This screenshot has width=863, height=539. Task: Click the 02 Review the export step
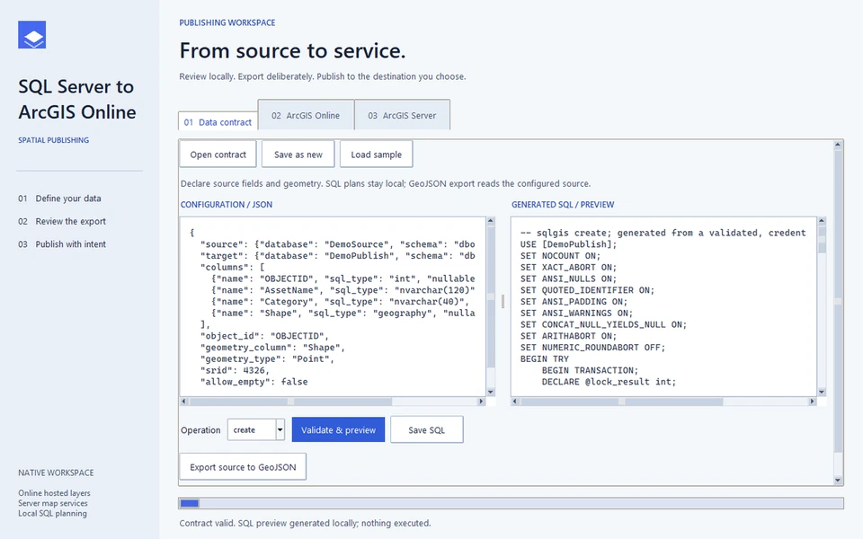[x=62, y=221]
